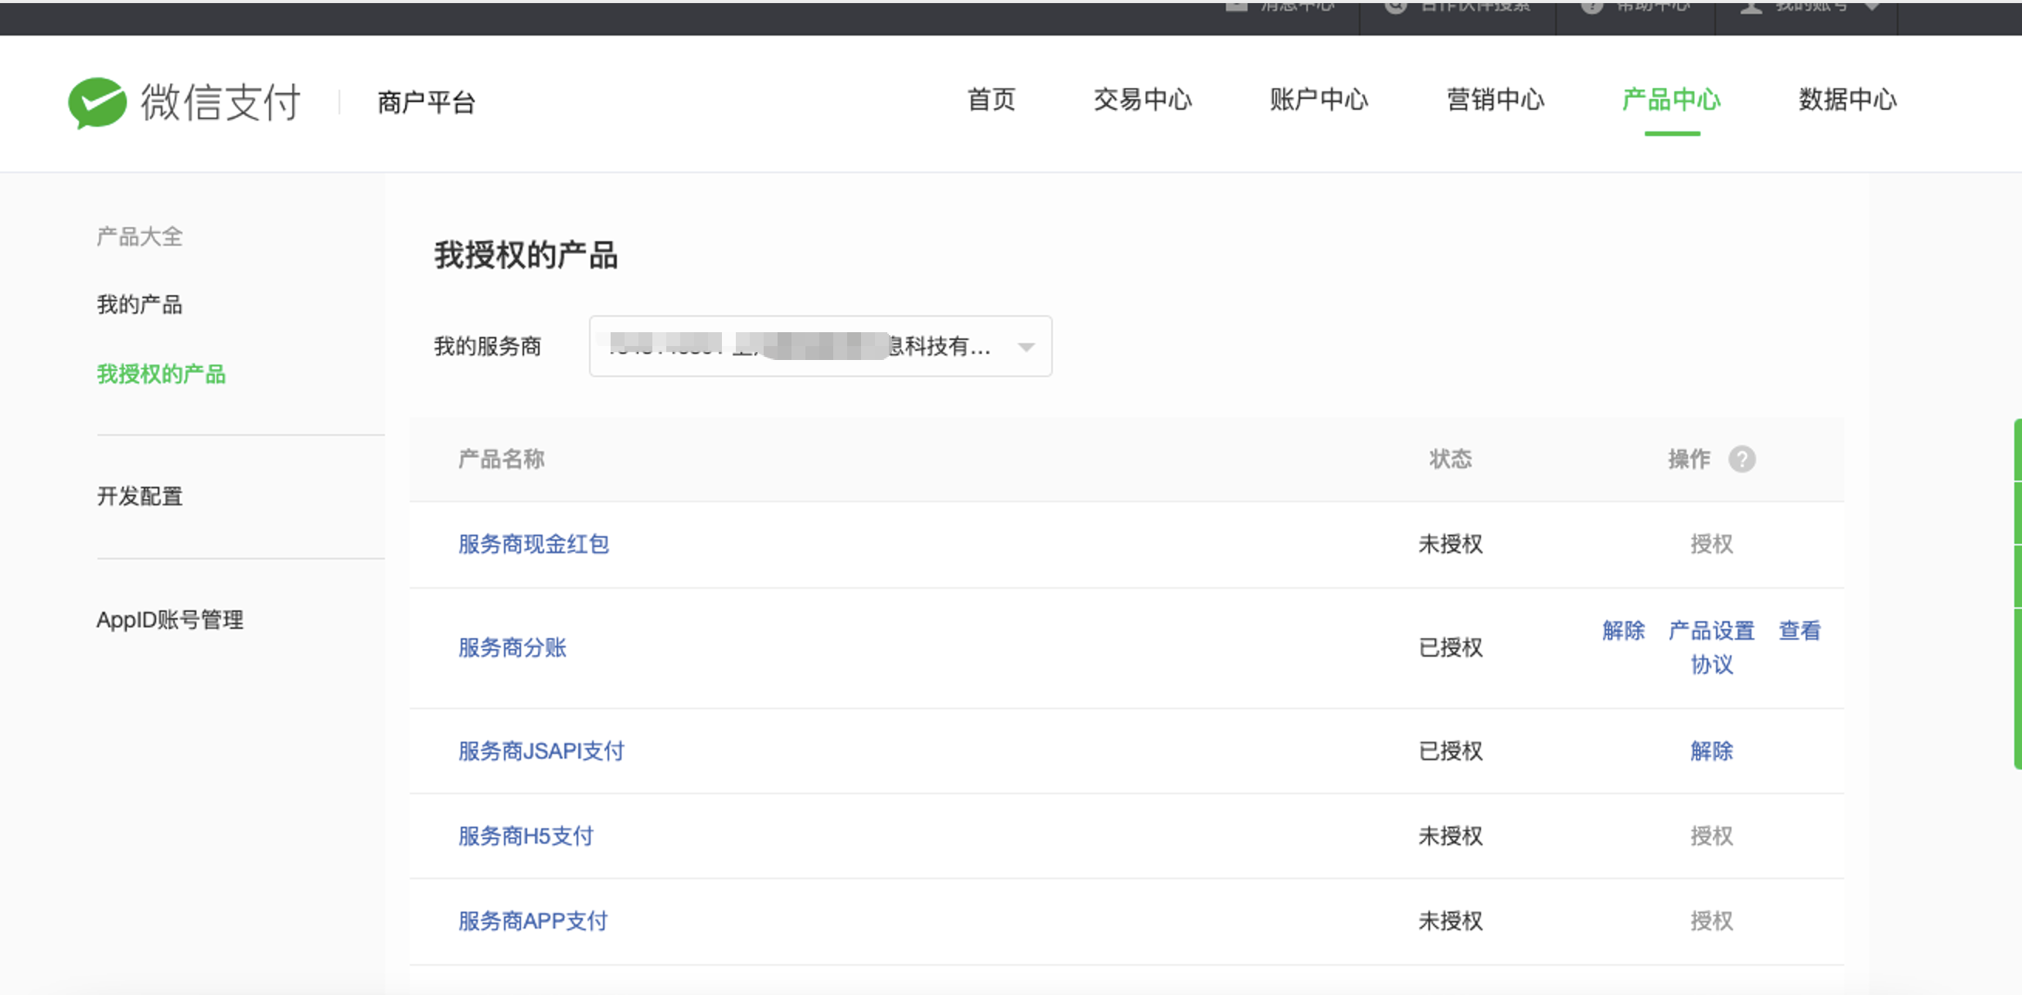The width and height of the screenshot is (2022, 995).
Task: Click 解除 in the 服务商分账 row
Action: coord(1622,630)
